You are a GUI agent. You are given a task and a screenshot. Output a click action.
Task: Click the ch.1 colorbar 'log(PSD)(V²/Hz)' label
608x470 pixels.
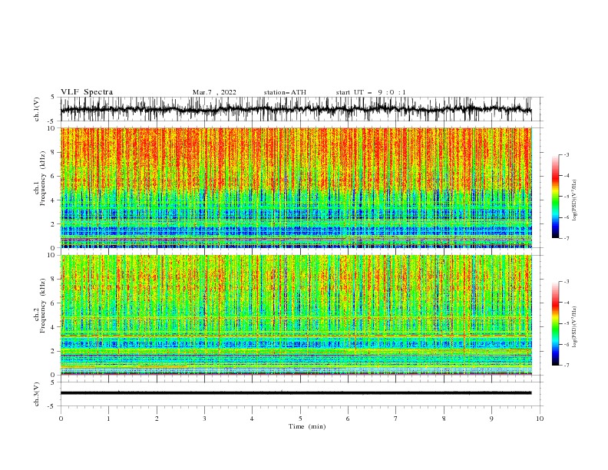[575, 200]
